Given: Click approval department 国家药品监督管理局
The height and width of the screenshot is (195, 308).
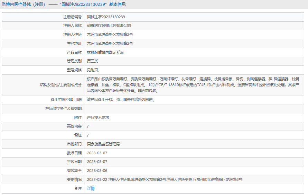Looking at the screenshot, I should (103, 144).
